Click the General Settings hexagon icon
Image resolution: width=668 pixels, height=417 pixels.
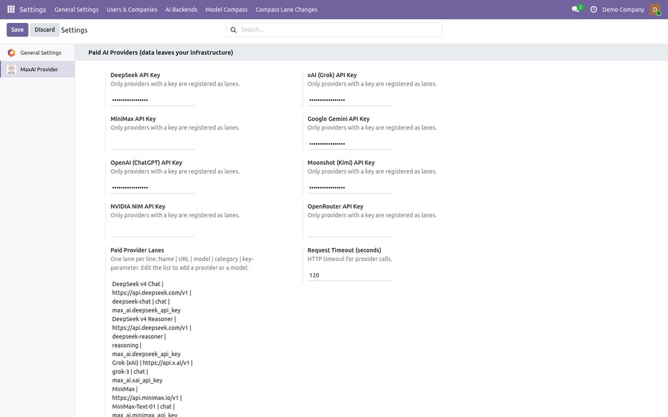coord(12,53)
